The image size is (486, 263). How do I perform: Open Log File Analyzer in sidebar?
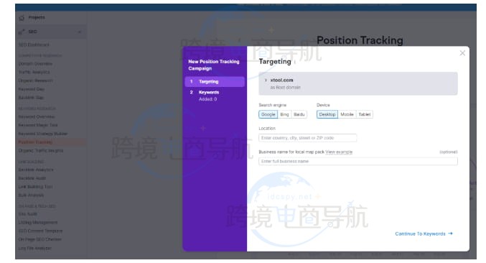point(34,248)
